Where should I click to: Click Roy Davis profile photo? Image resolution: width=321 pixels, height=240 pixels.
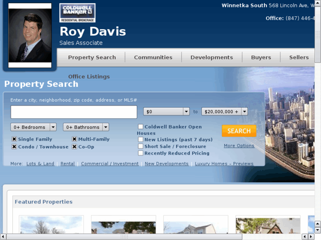[30, 35]
